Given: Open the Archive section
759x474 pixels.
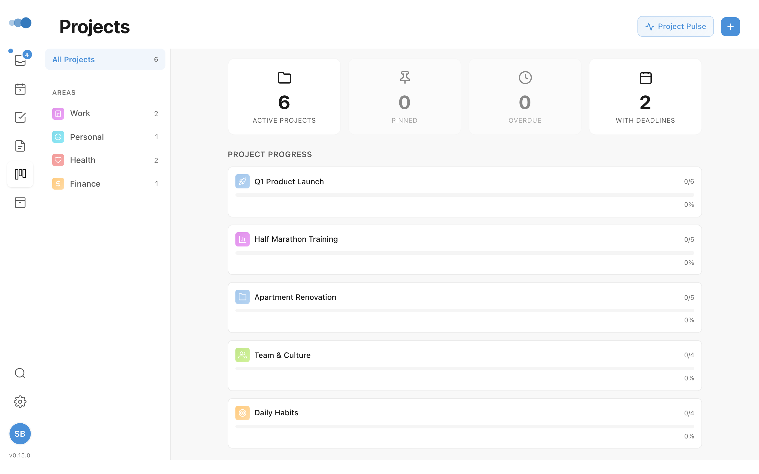Looking at the screenshot, I should pyautogui.click(x=20, y=203).
